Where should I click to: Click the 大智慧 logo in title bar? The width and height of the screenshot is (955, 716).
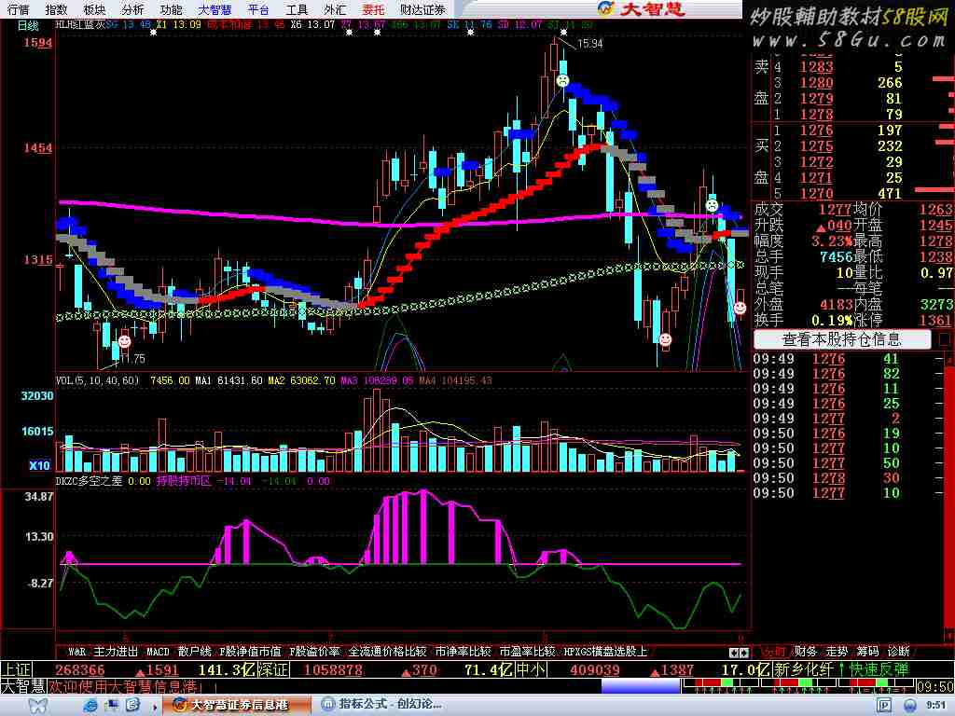pyautogui.click(x=642, y=8)
